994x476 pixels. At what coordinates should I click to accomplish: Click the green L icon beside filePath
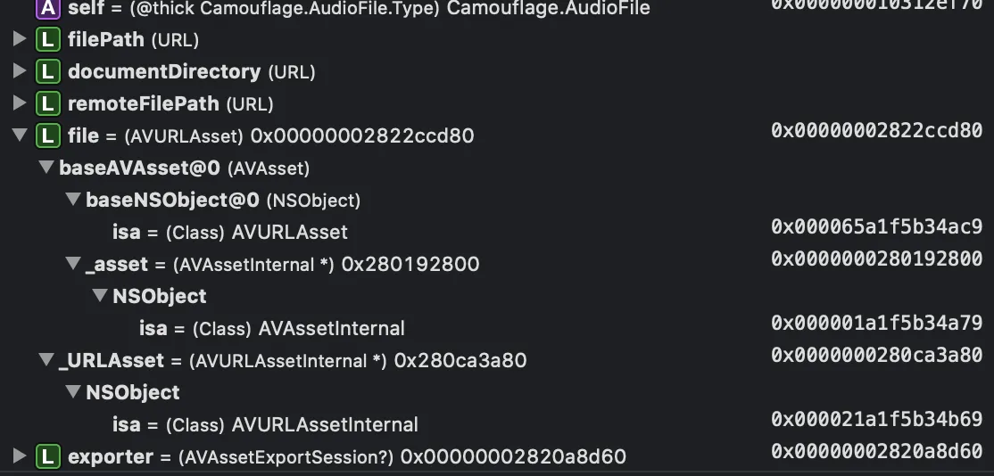pyautogui.click(x=47, y=40)
